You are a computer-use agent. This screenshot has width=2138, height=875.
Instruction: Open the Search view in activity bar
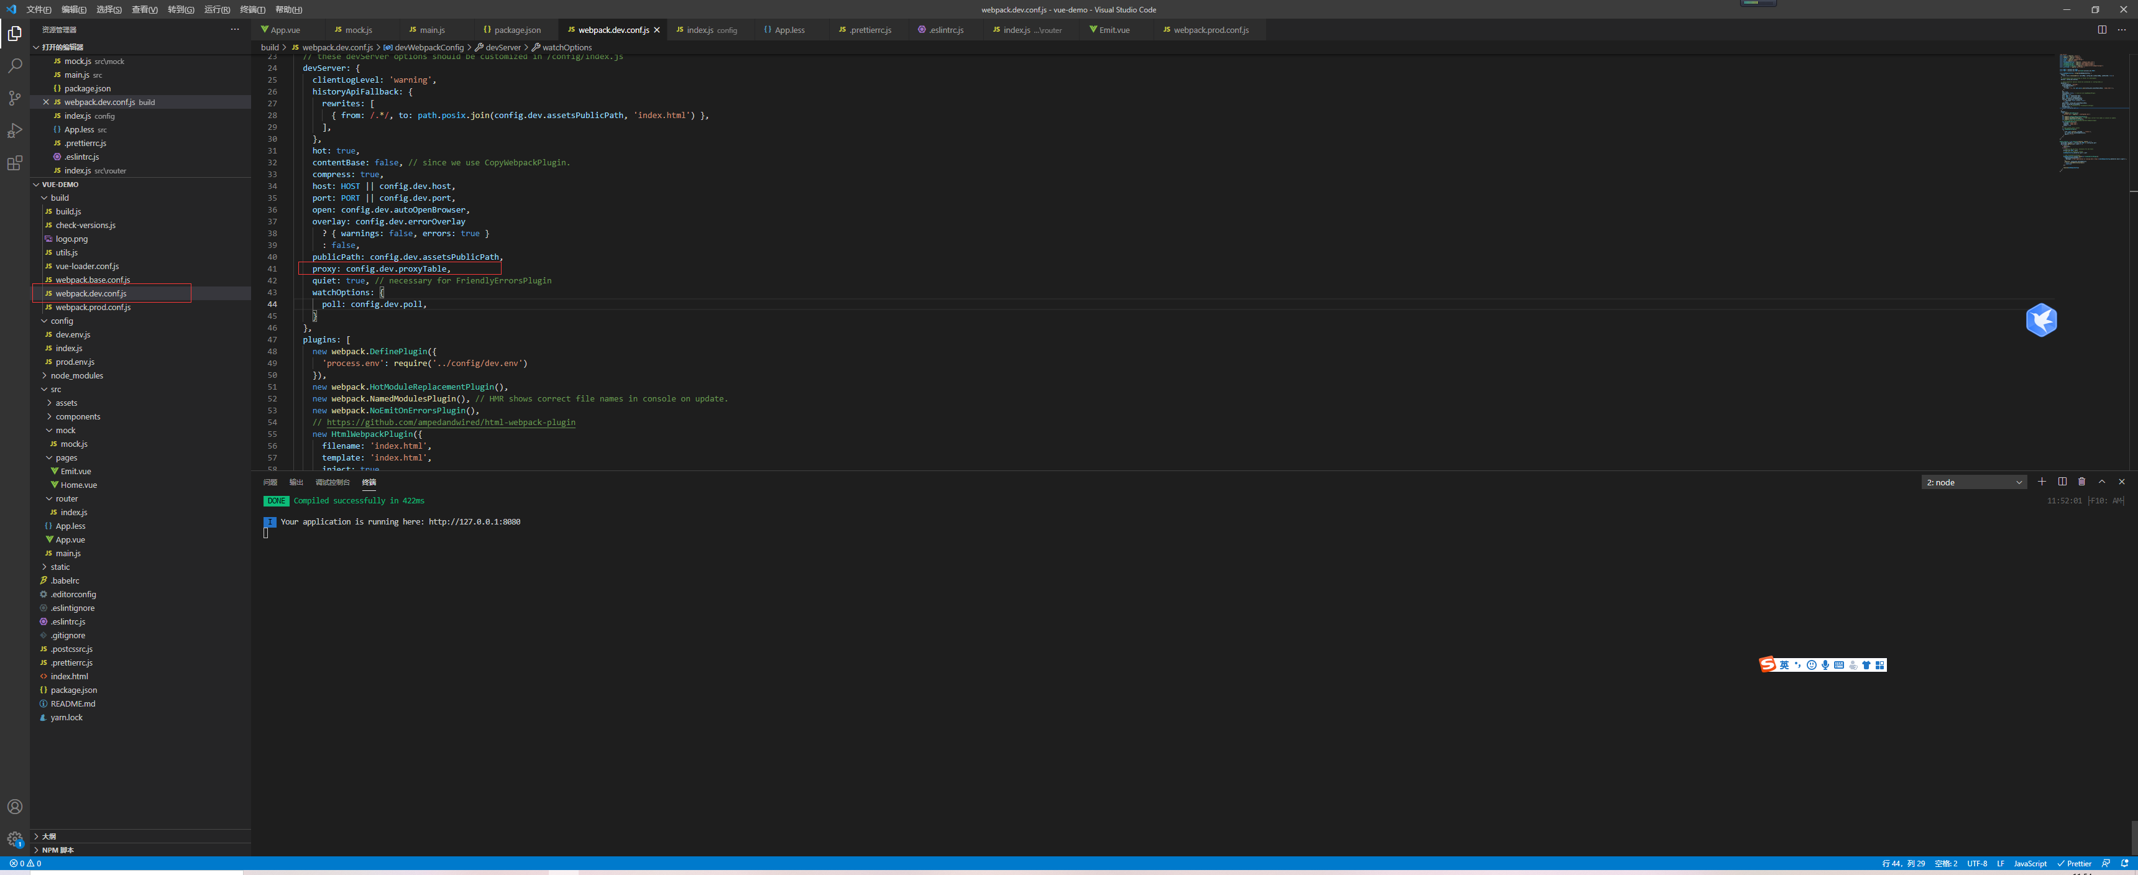point(15,66)
